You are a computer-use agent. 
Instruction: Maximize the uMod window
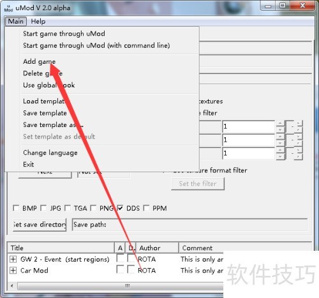click(x=283, y=6)
